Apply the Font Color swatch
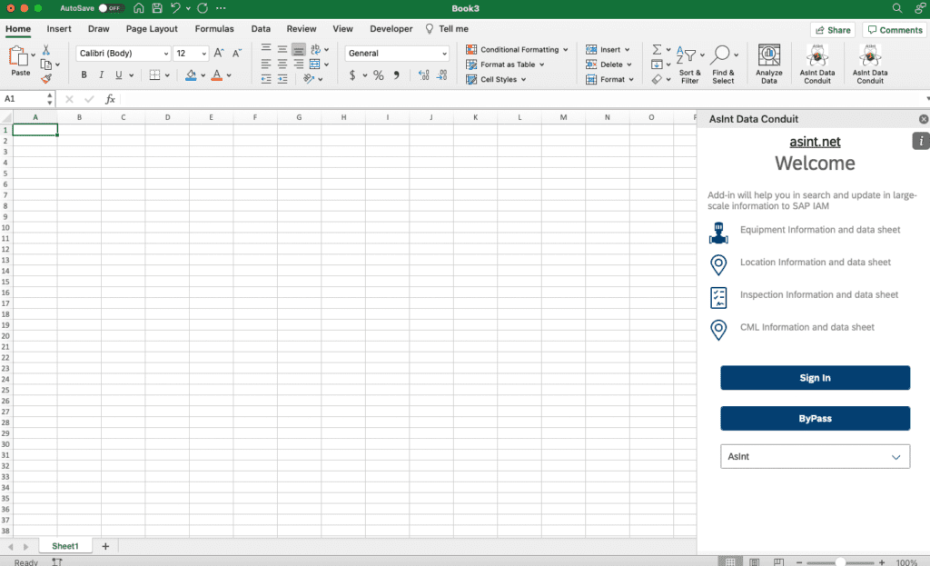The image size is (930, 566). point(216,74)
